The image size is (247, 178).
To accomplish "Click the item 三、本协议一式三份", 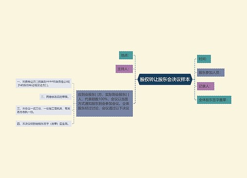I will click(43, 110).
